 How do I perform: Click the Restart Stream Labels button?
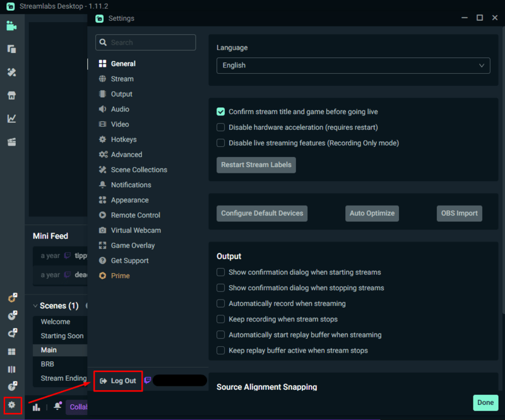[x=256, y=165]
